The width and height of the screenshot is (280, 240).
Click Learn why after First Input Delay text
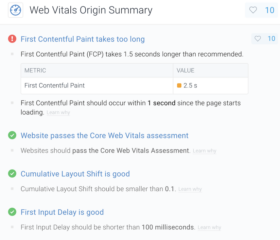209,228
